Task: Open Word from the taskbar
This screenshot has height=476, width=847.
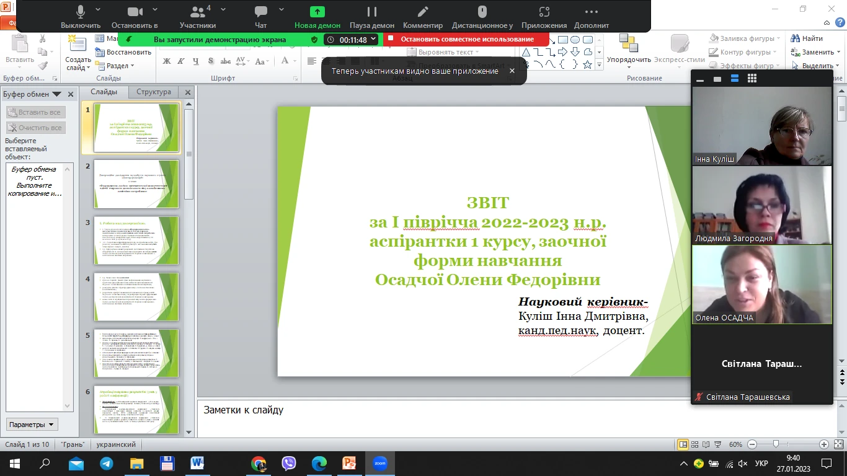Action: click(197, 464)
